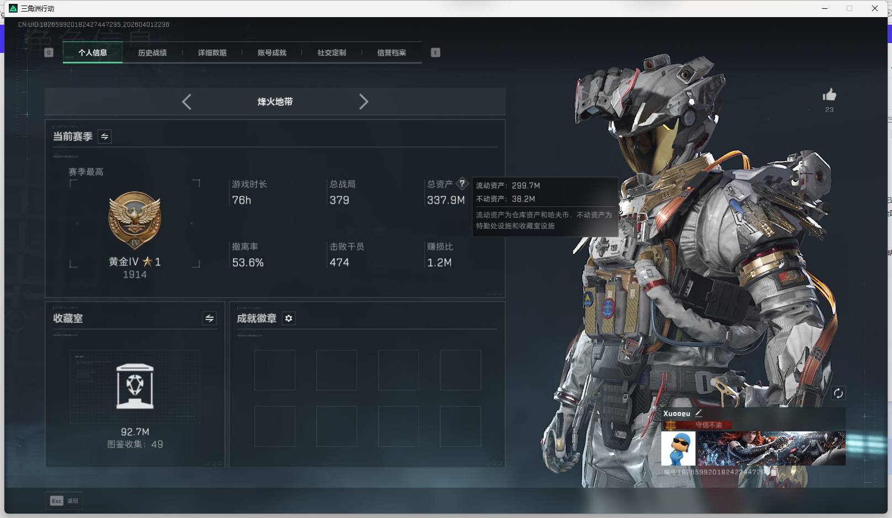Click the rotate character view icon
Image resolution: width=892 pixels, height=518 pixels.
pos(838,393)
